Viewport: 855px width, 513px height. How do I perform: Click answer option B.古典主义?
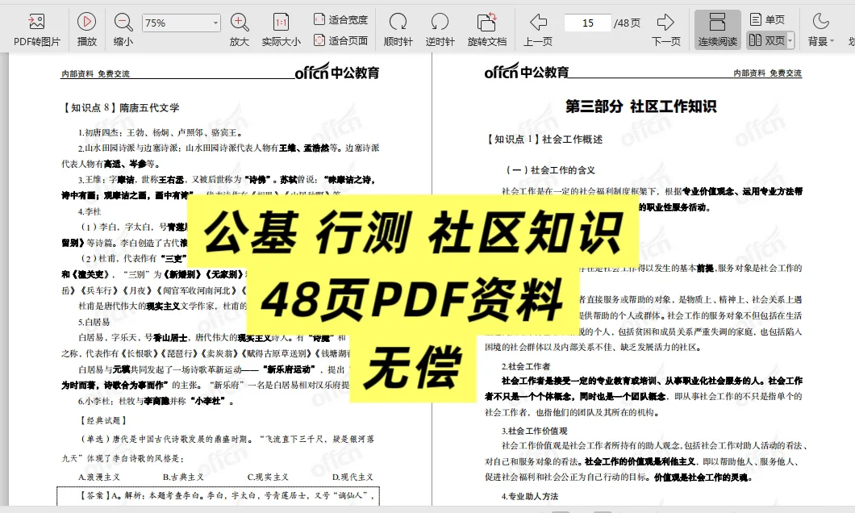tap(183, 477)
